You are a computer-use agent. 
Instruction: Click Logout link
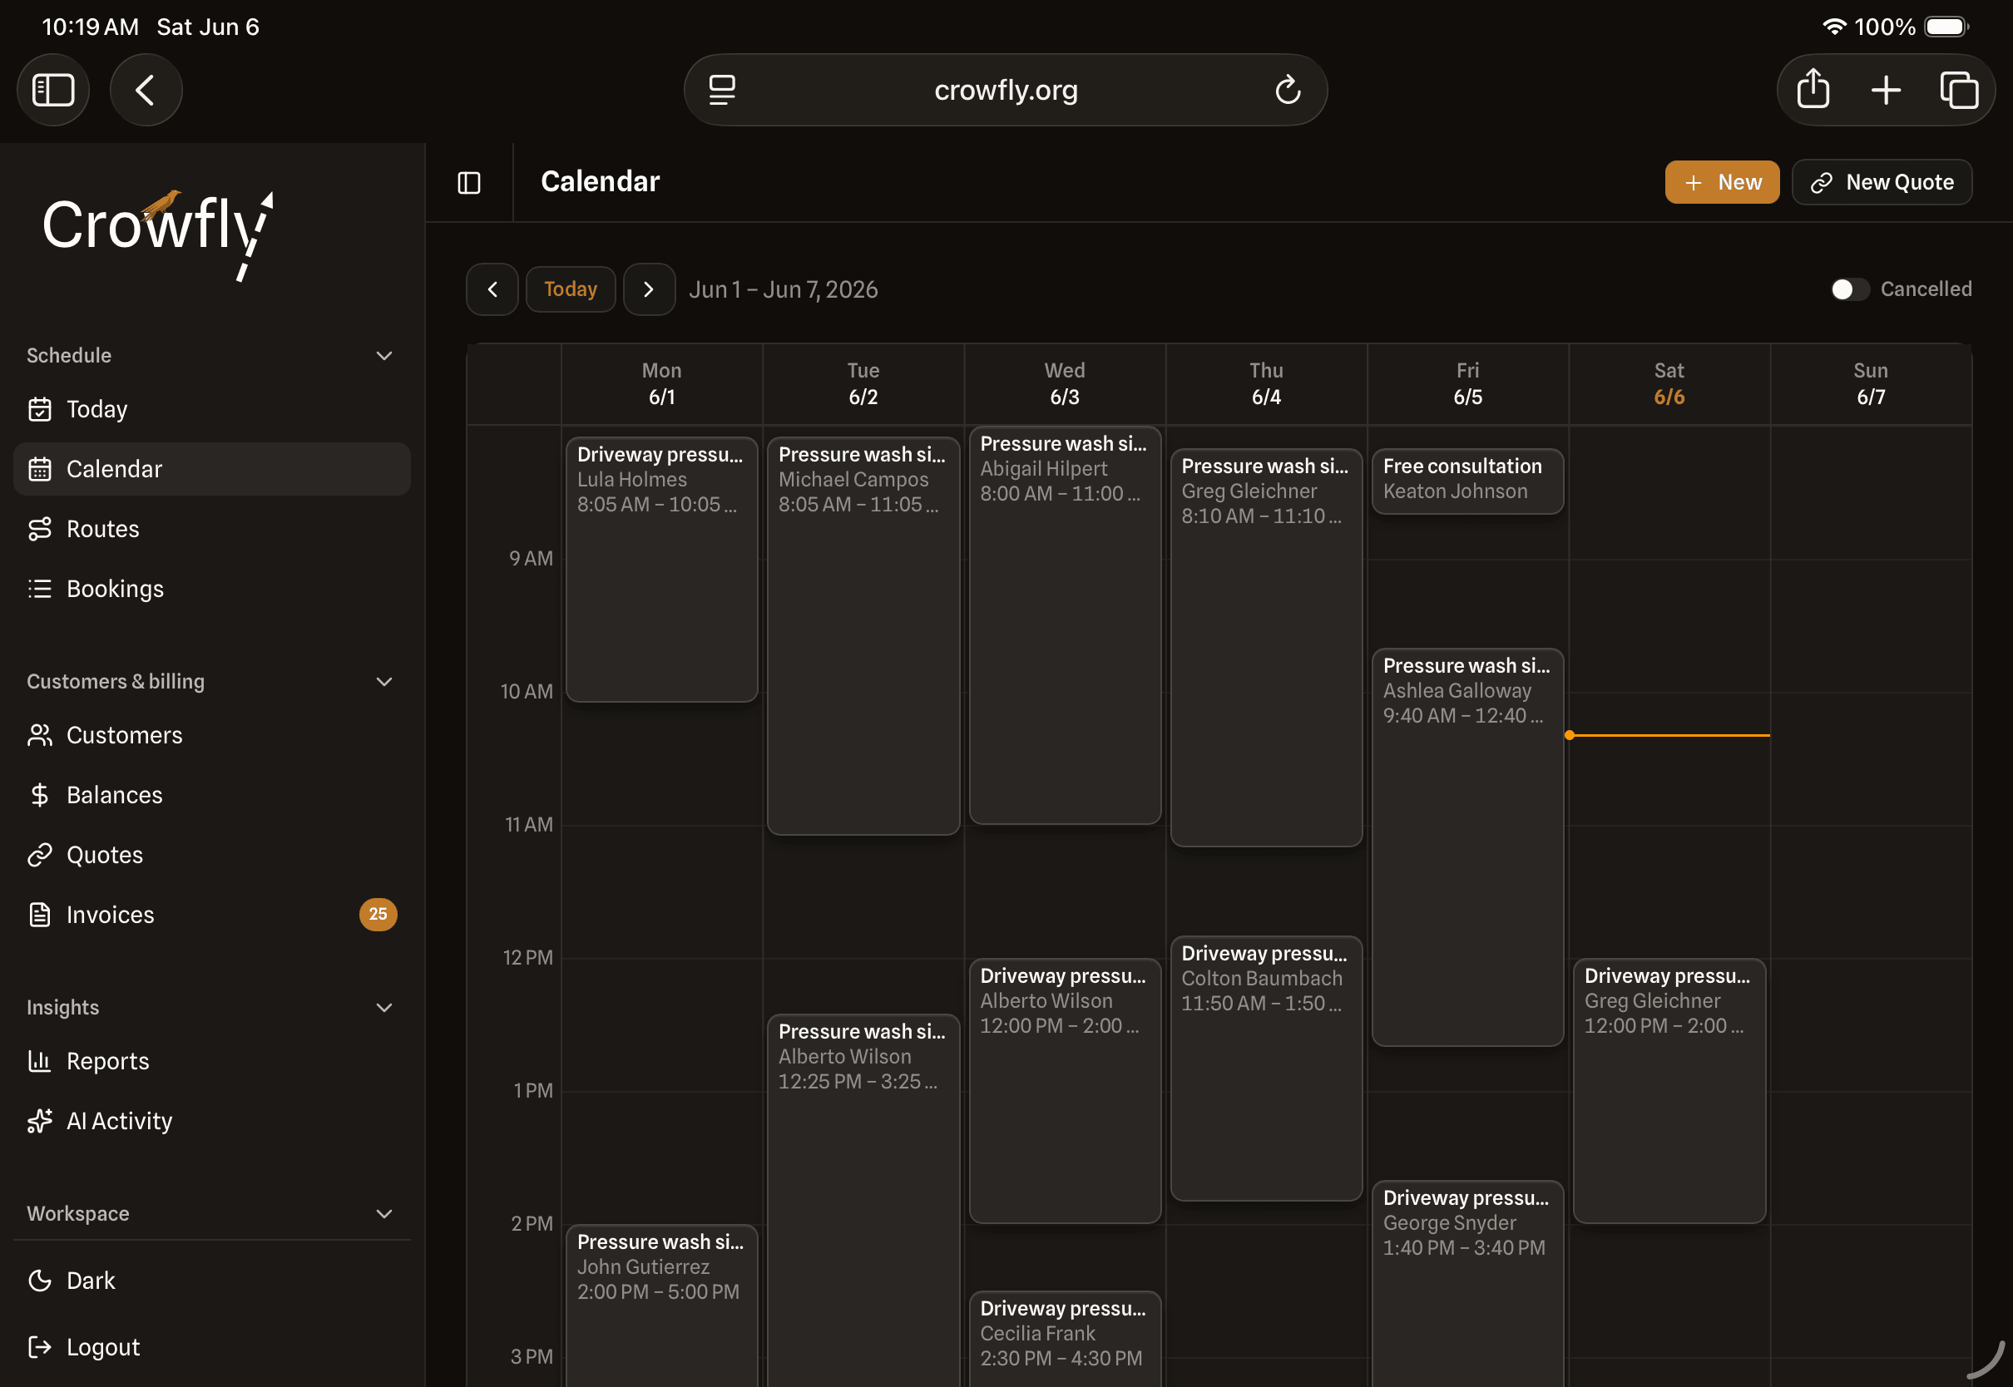point(211,1347)
